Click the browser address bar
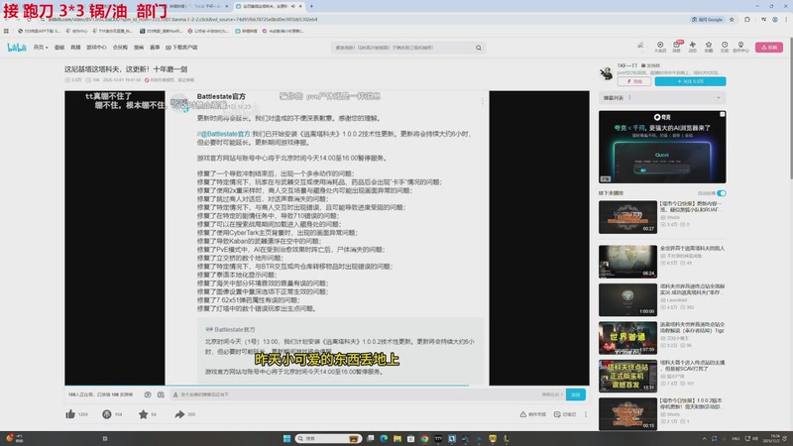The height and width of the screenshot is (446, 793). point(364,19)
